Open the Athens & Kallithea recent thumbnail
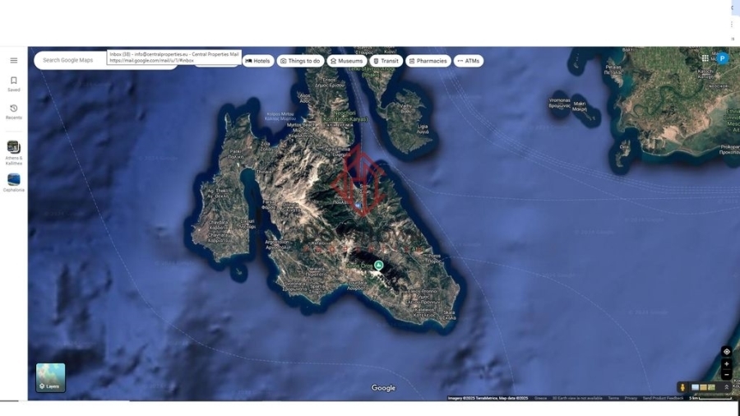Screen dimensions: 740x416 [13, 149]
